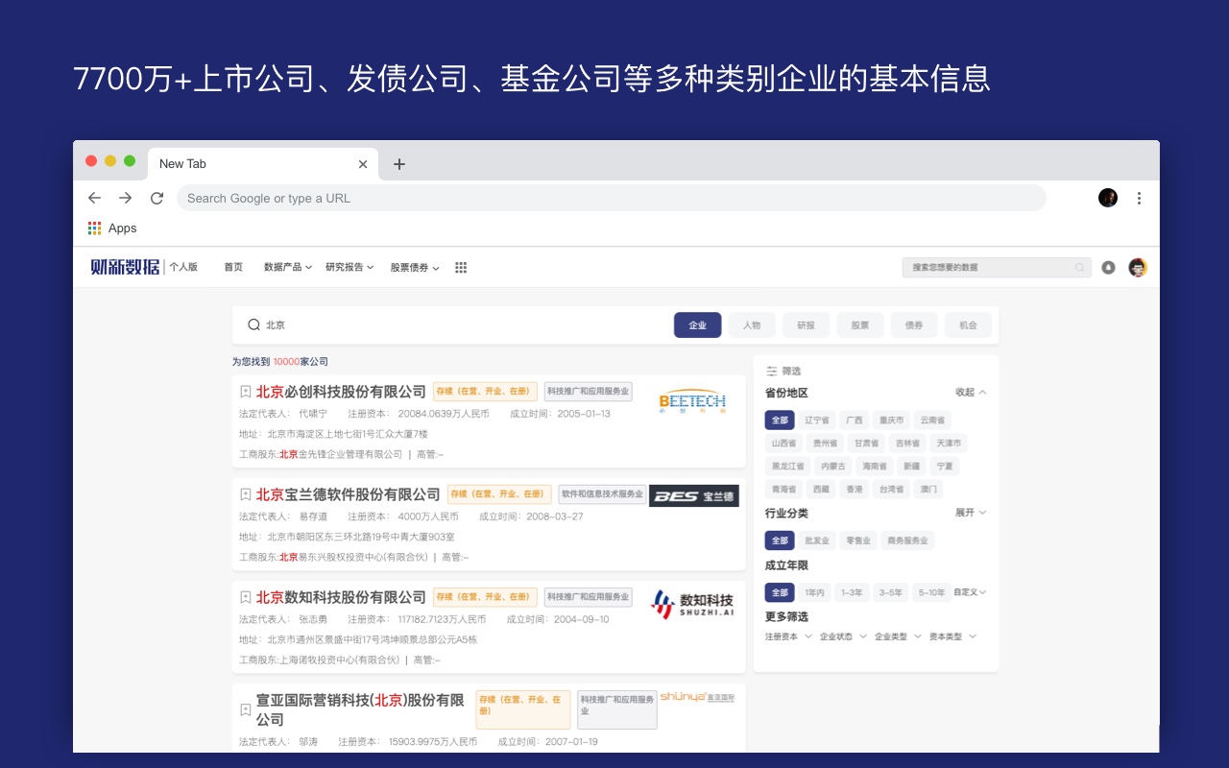Switch to the 股票 search tab
Image resolution: width=1229 pixels, height=768 pixels.
coord(860,325)
